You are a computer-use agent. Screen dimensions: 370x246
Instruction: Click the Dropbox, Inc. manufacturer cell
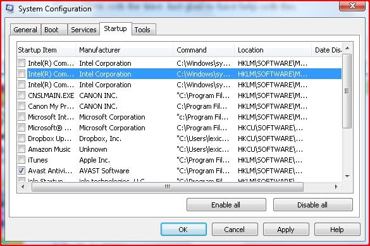click(x=101, y=138)
